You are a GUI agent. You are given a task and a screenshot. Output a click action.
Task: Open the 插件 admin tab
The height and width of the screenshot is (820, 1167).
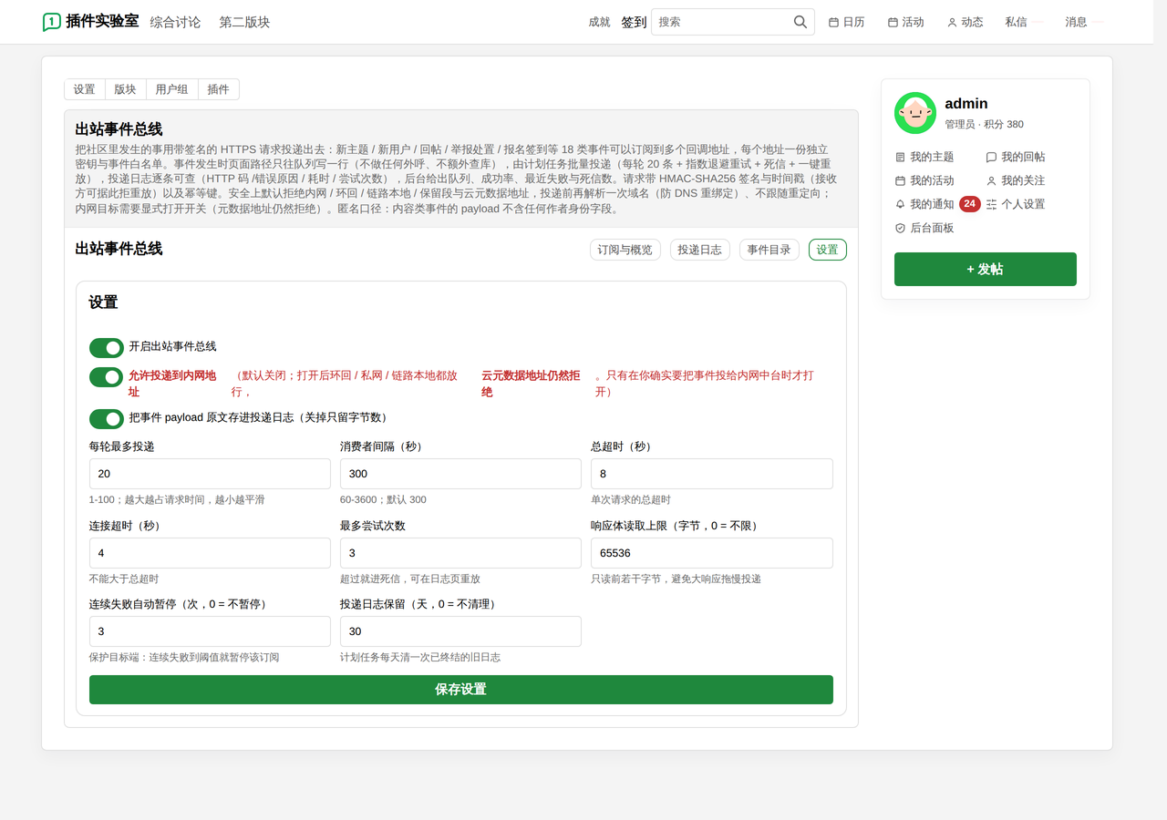[219, 89]
